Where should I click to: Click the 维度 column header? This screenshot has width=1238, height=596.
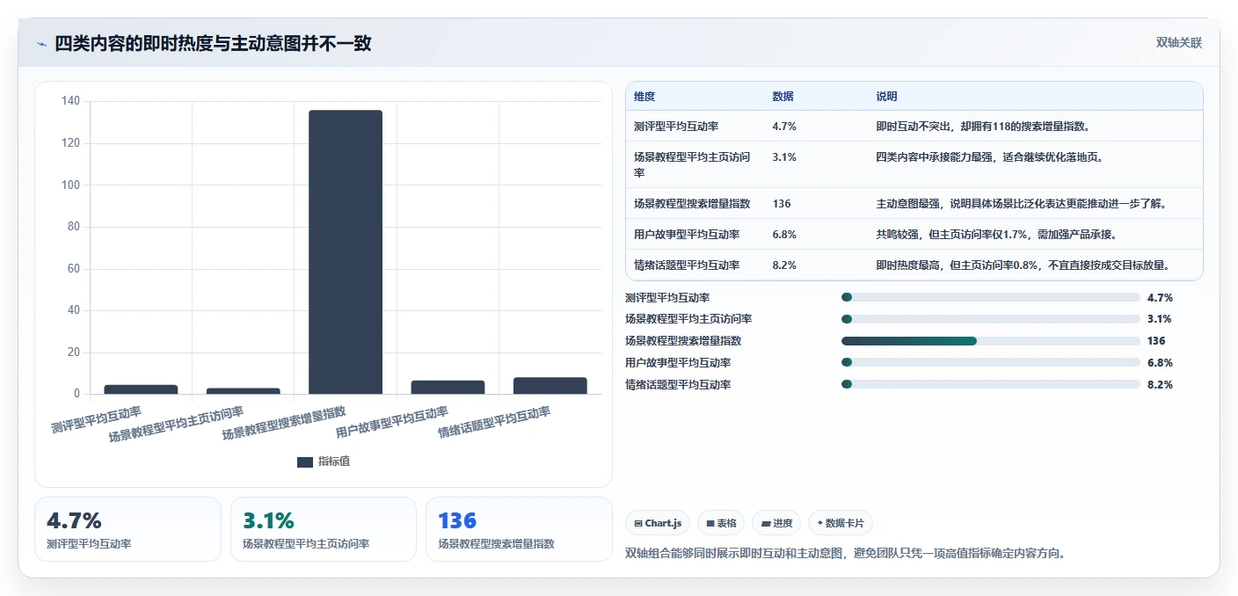(x=644, y=97)
